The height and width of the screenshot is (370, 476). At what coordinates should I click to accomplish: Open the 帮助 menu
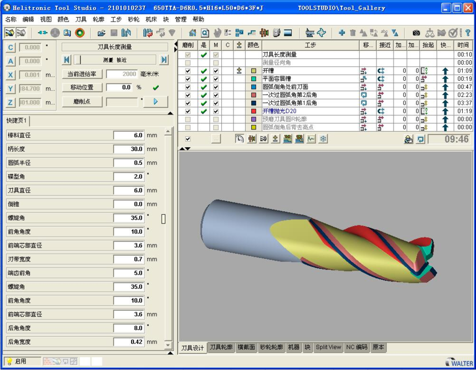(x=198, y=19)
